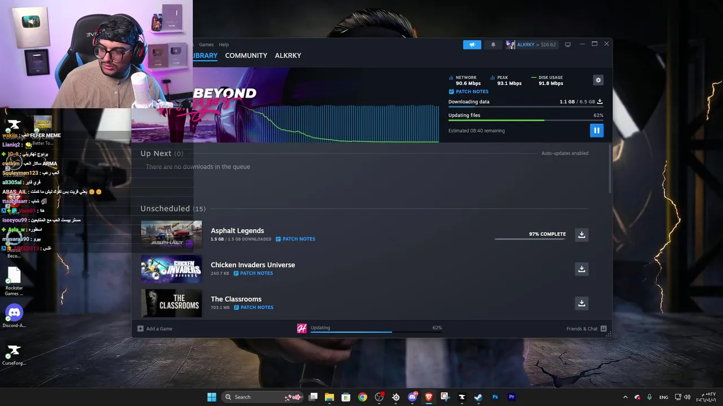Open downloads settings gear icon
The image size is (723, 406).
pos(598,80)
